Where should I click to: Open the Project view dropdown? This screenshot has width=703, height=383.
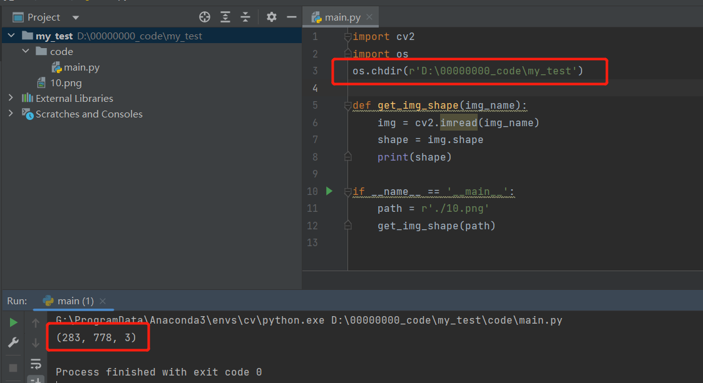click(76, 17)
